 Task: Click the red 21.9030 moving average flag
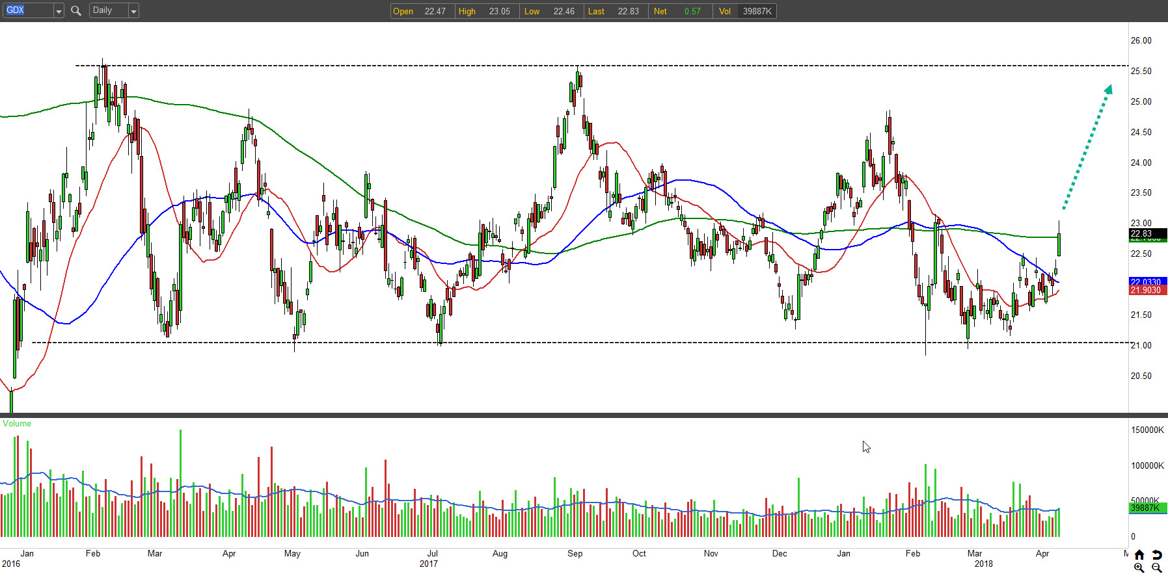[1148, 290]
